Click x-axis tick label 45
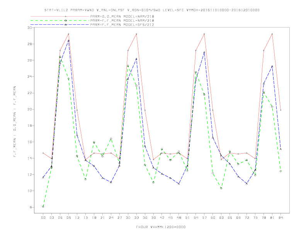The height and width of the screenshot is (237, 306). pyautogui.click(x=170, y=218)
